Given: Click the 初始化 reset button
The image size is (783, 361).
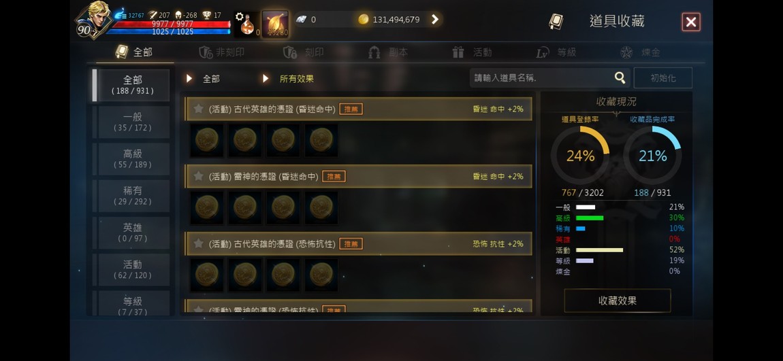Looking at the screenshot, I should tap(662, 78).
